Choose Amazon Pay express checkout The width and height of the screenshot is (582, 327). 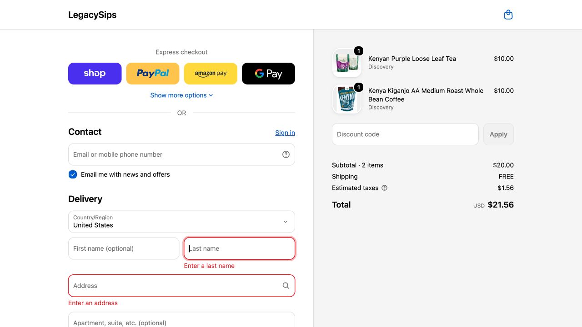coord(211,74)
